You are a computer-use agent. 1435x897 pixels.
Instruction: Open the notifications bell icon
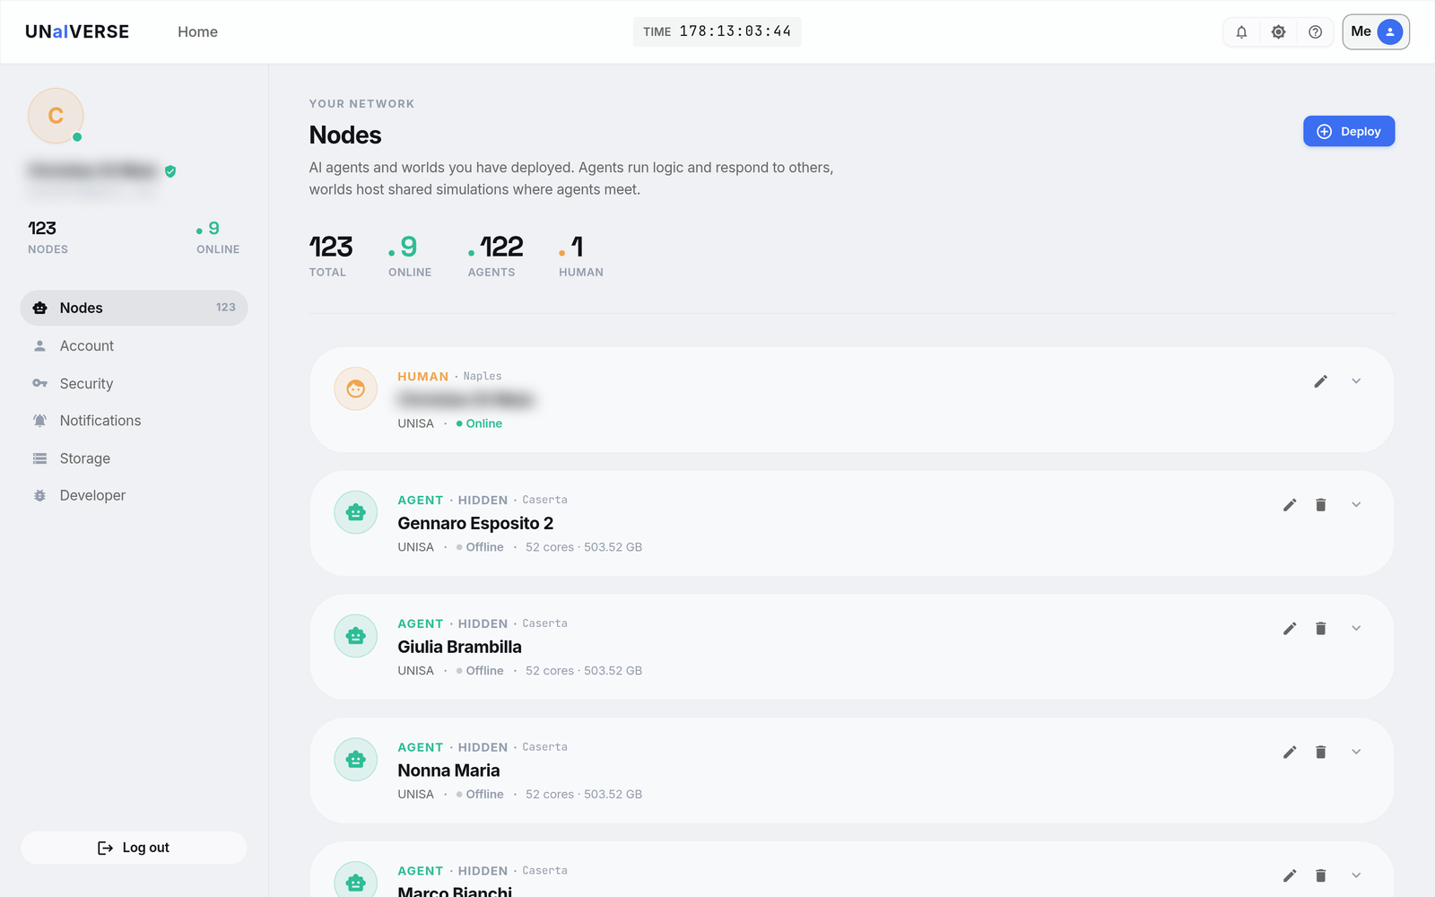click(1241, 32)
